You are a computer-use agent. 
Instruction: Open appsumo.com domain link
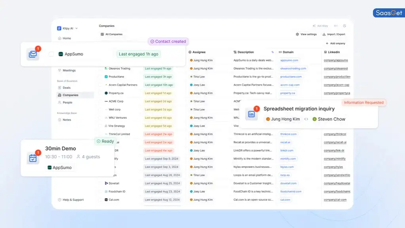(x=289, y=60)
